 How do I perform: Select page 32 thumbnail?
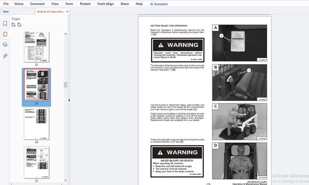coord(36,47)
